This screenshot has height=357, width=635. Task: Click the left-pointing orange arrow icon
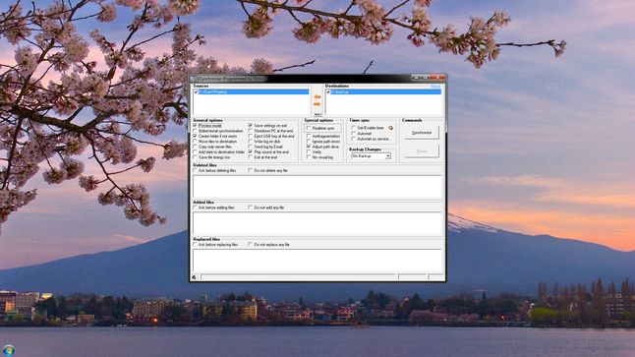(317, 97)
